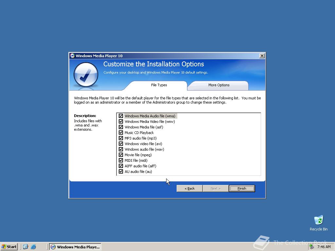Screen dimensions: 335x251
Task: Click the 7:46 AM taskbar clock
Action: pos(324,247)
